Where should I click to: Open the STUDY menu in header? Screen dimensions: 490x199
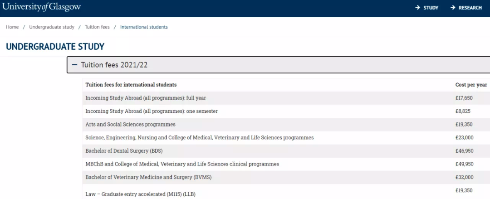[x=431, y=8]
